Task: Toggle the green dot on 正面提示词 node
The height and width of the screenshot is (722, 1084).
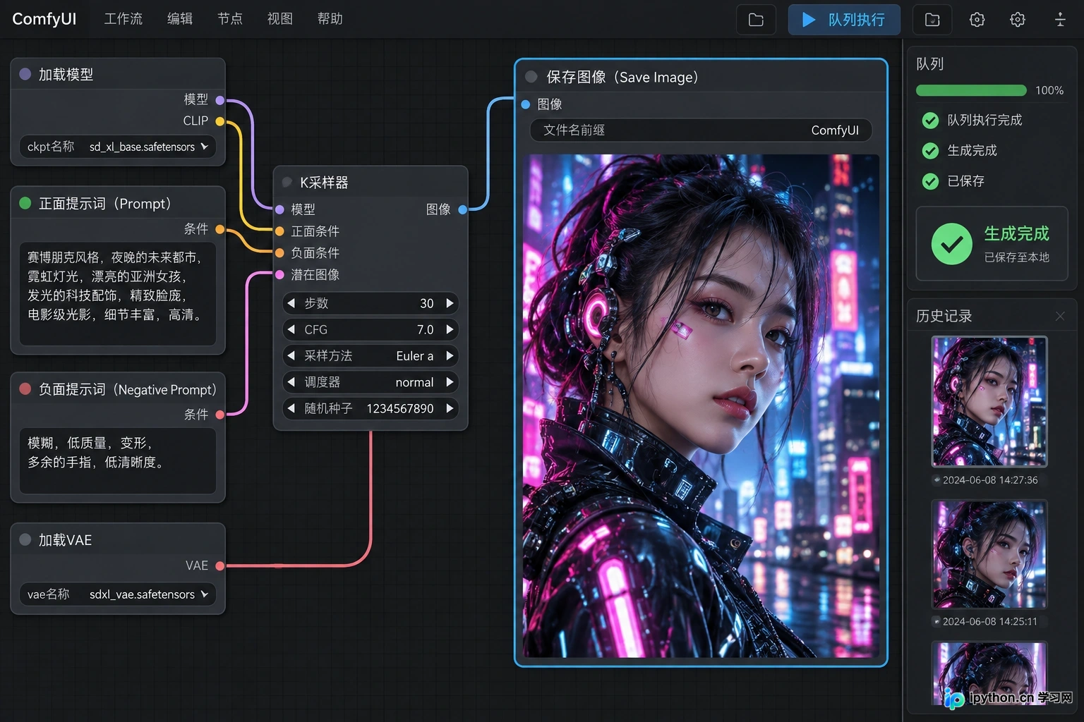Action: coord(25,203)
